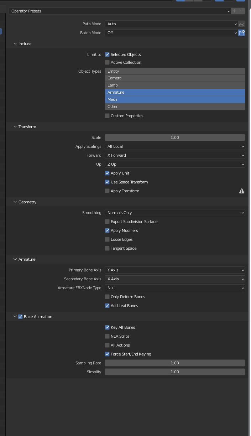Click the remove operator preset minus icon

pos(242,11)
